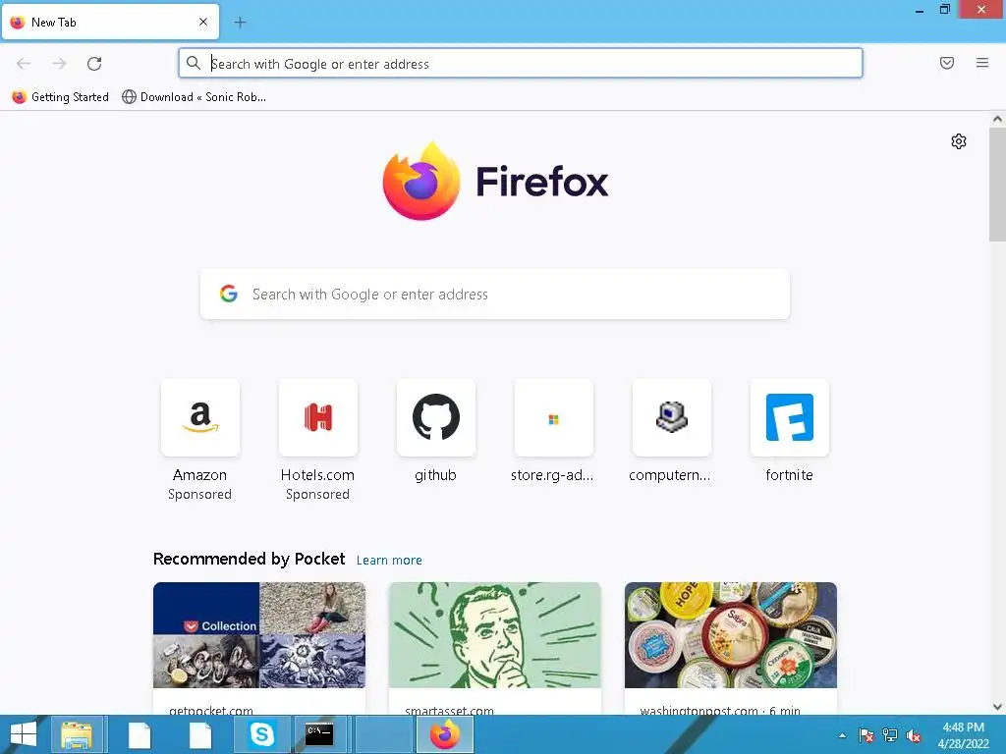Click the scrollbar down arrow

[997, 707]
